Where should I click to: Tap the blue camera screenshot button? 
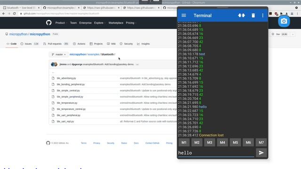click(284, 21)
